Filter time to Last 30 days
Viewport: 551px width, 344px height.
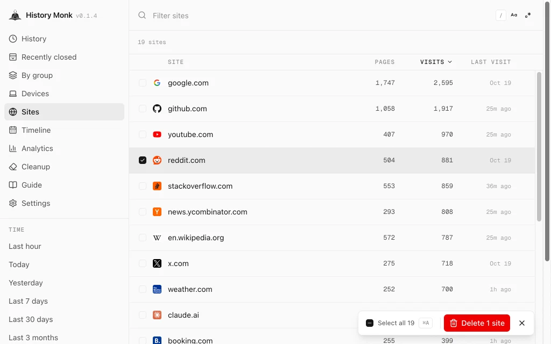point(31,319)
